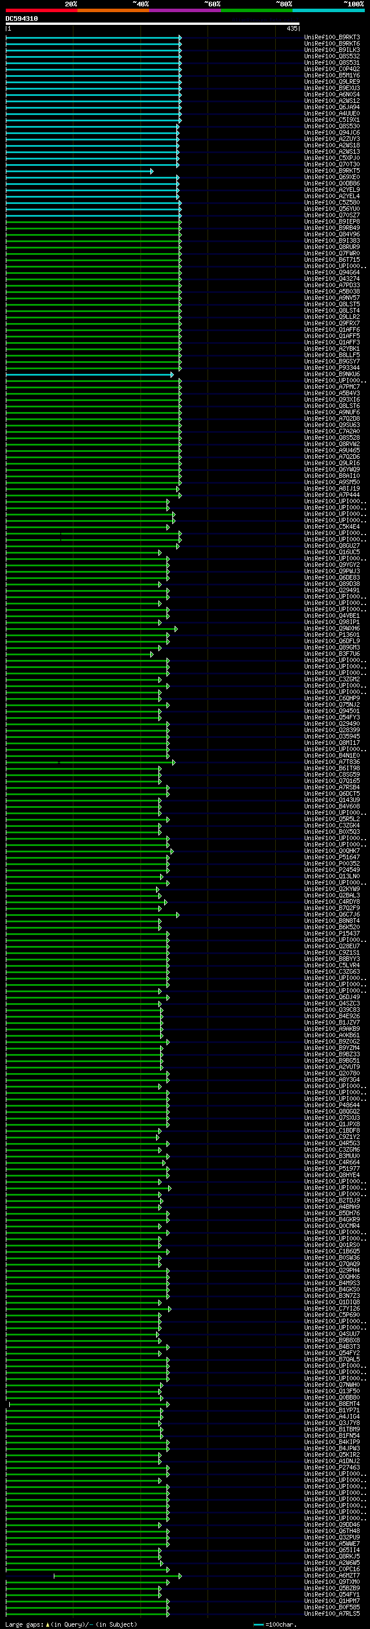Select hit label UniRef100_Q6JA94
This screenshot has width=370, height=1629.
(331, 107)
